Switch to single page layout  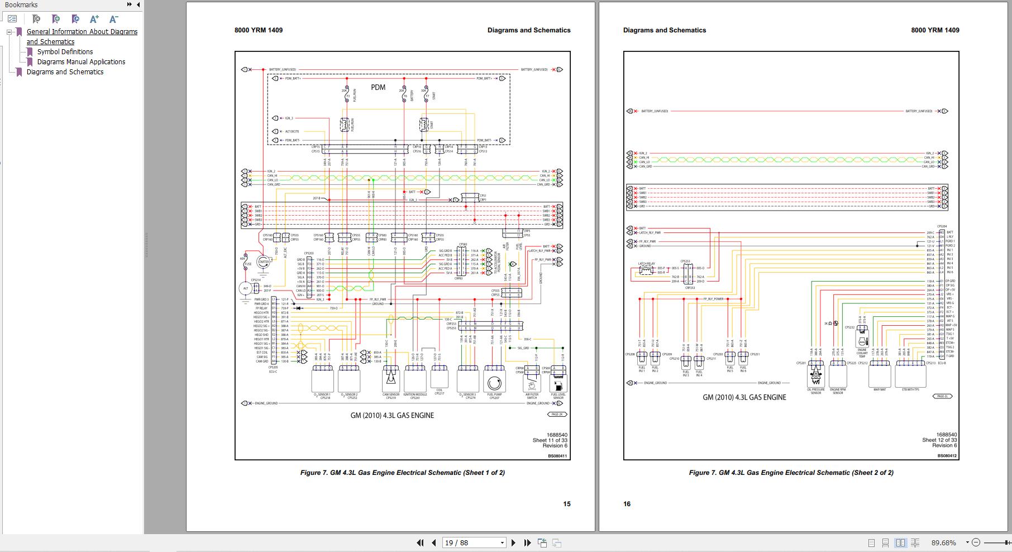pyautogui.click(x=871, y=543)
